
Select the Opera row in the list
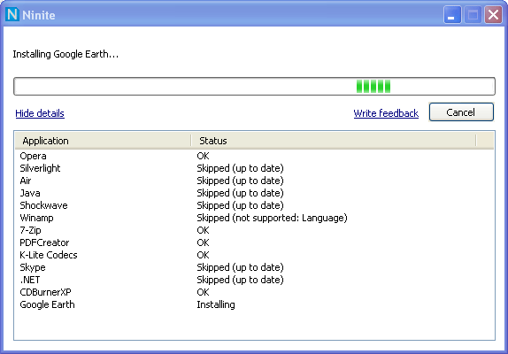[254, 156]
